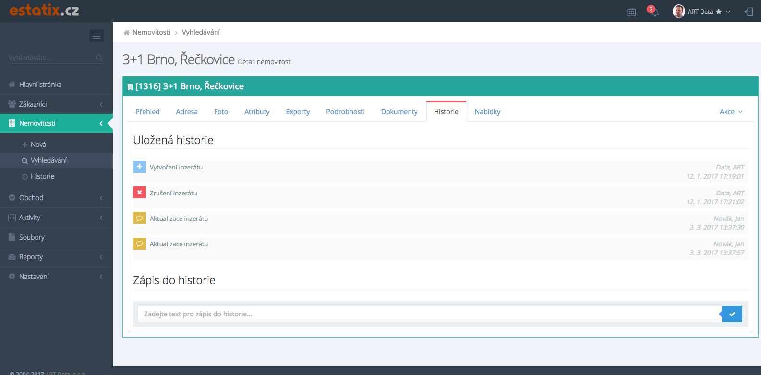Switch to Atributy tab
Viewport: 761px width, 375px height.
point(257,112)
